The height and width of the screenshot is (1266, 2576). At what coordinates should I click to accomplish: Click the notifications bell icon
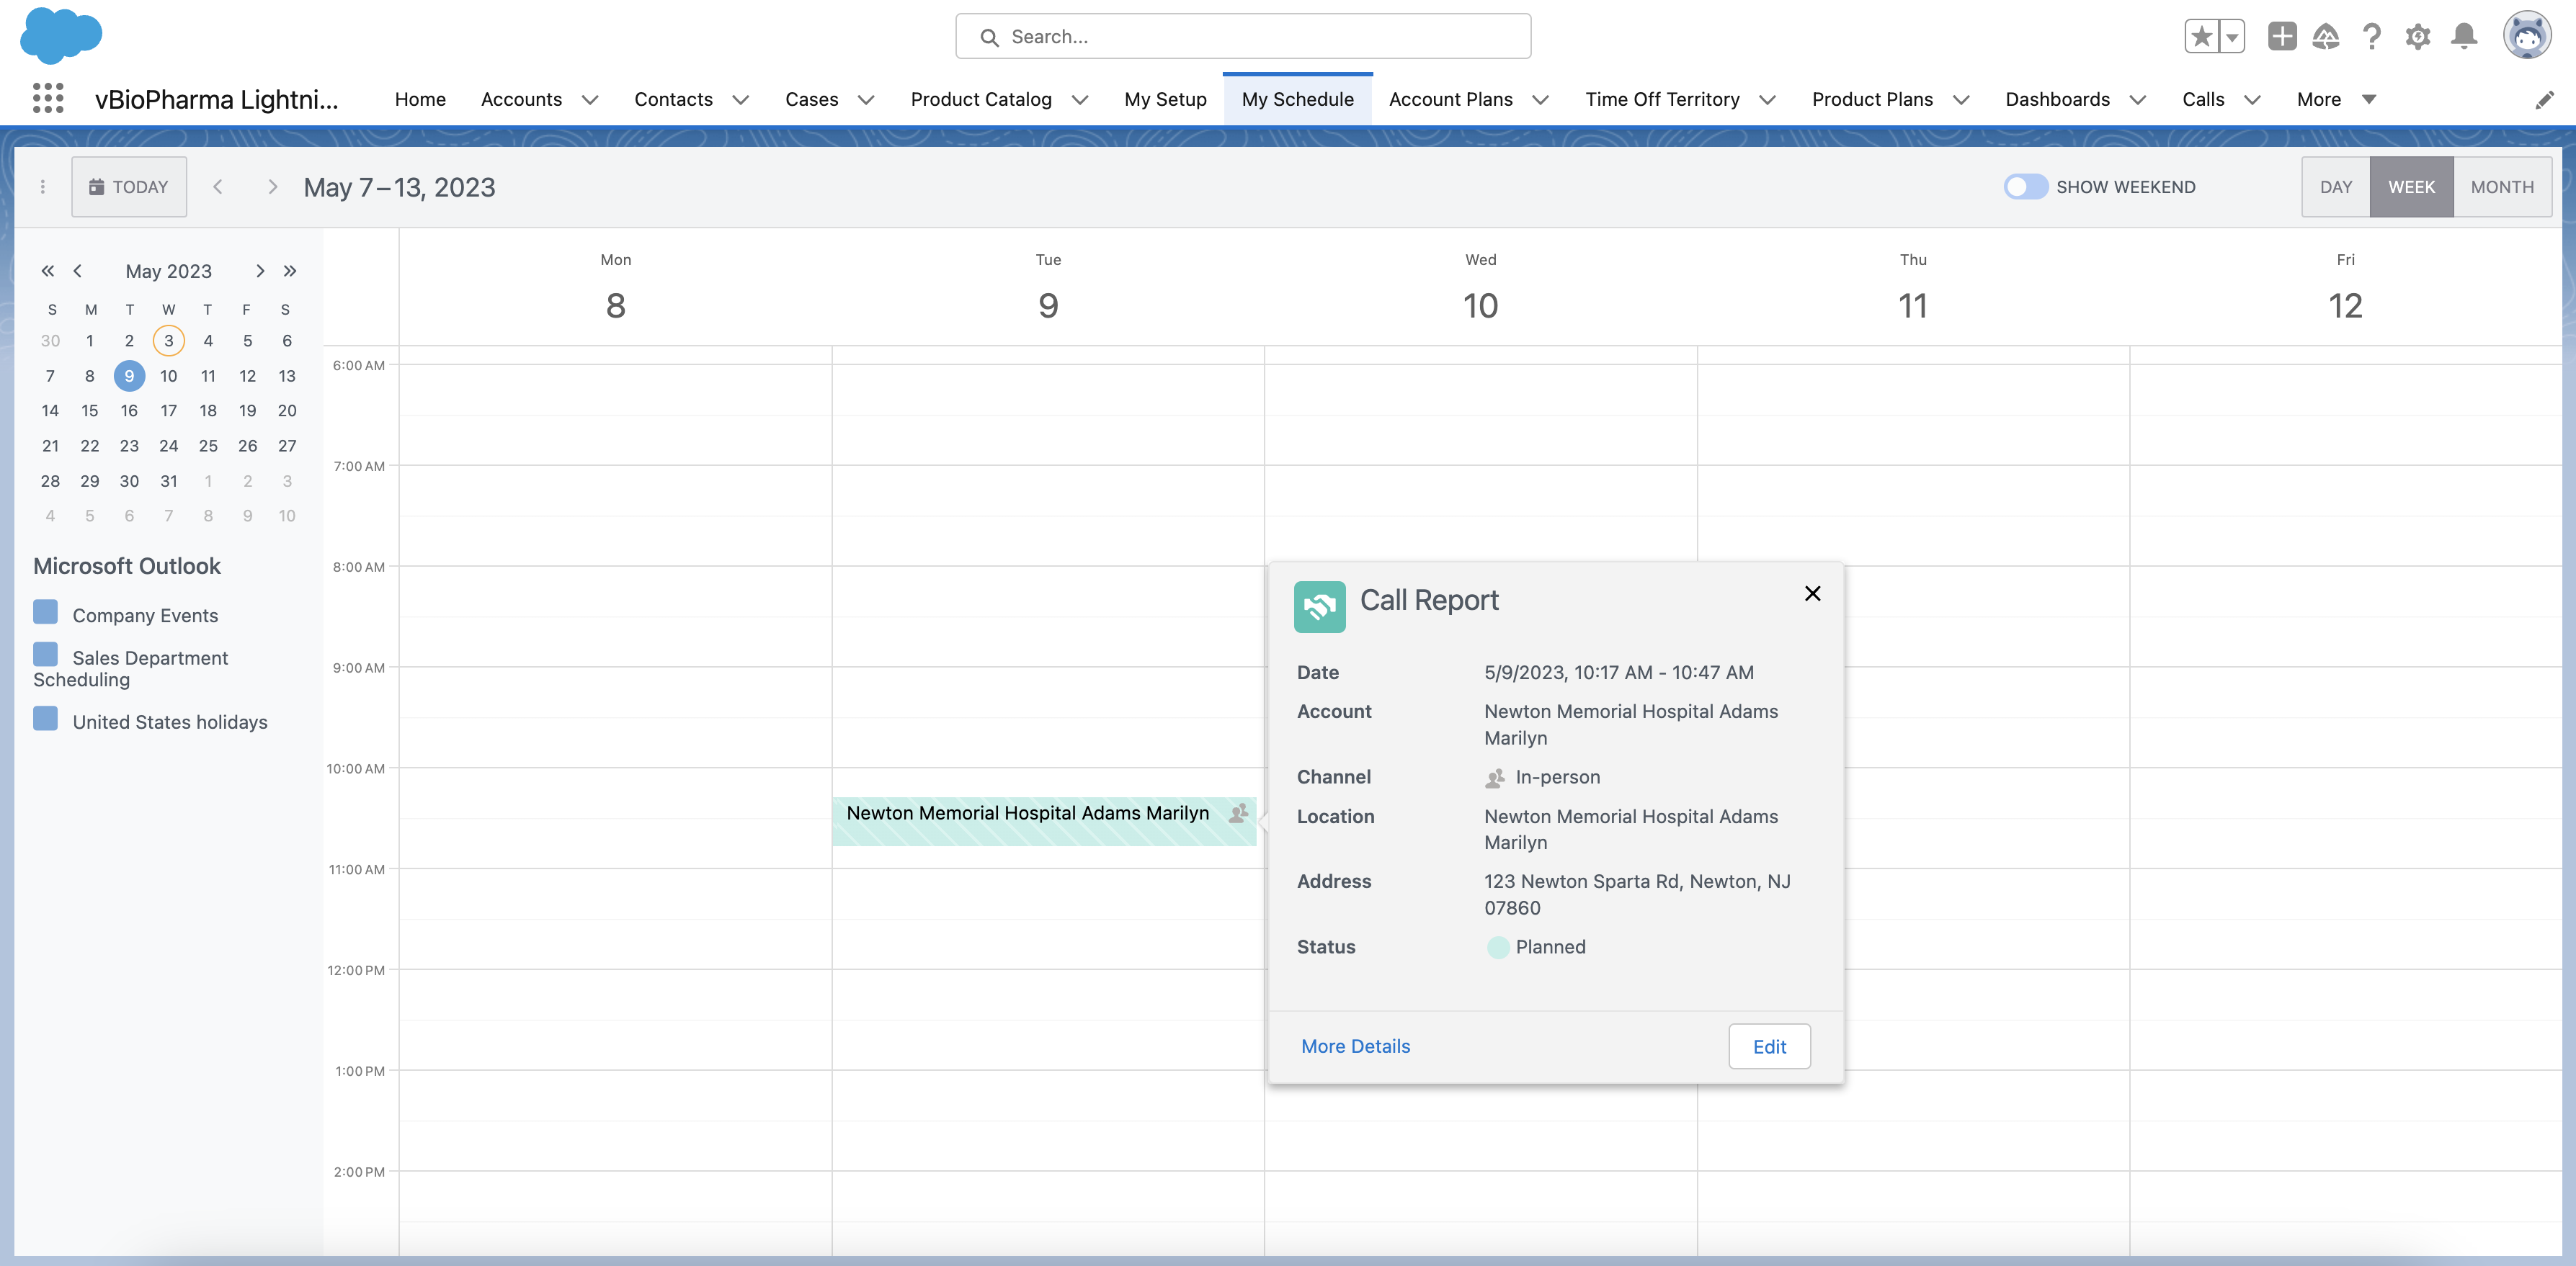(2463, 37)
